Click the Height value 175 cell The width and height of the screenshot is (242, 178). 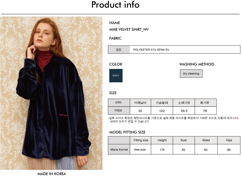pos(162,149)
